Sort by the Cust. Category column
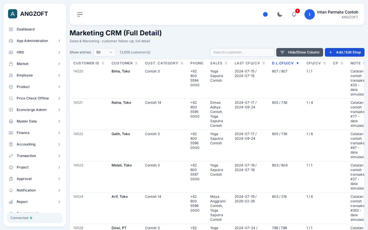Image resolution: width=368 pixels, height=230 pixels. tap(164, 63)
